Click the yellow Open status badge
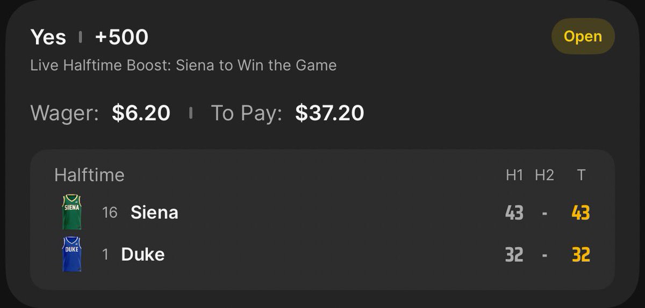This screenshot has width=645, height=308. [583, 36]
